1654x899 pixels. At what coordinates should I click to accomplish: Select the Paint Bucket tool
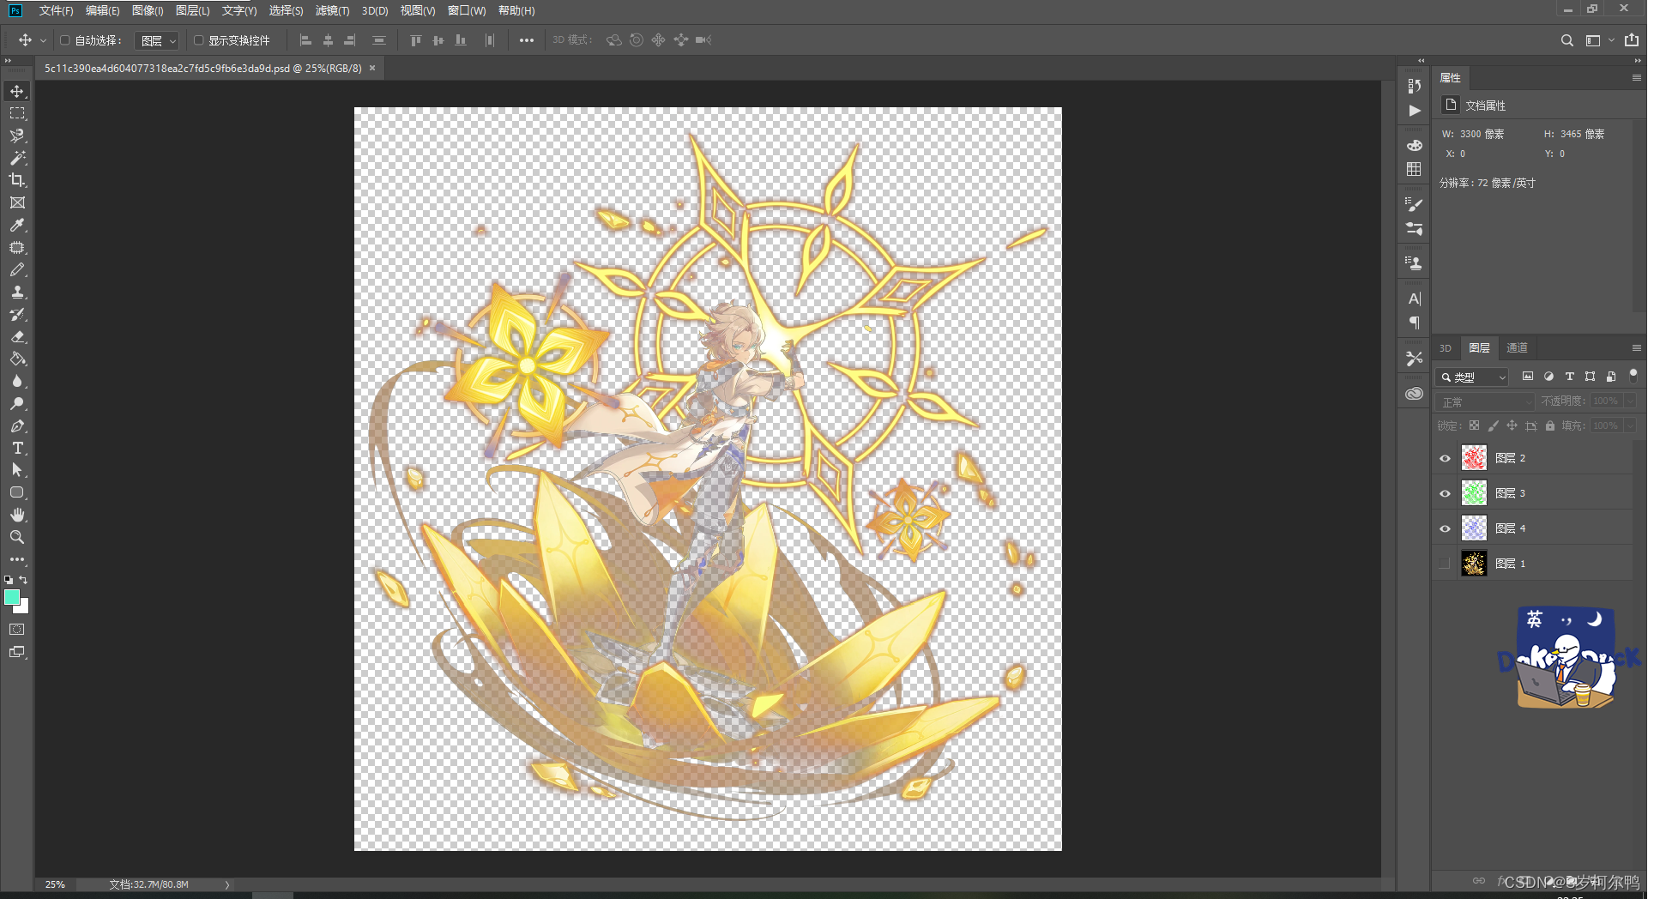(x=17, y=359)
